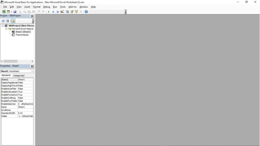Viewport: 260px width, 146px height.
Task: Open the Help menu
Action: (x=93, y=7)
